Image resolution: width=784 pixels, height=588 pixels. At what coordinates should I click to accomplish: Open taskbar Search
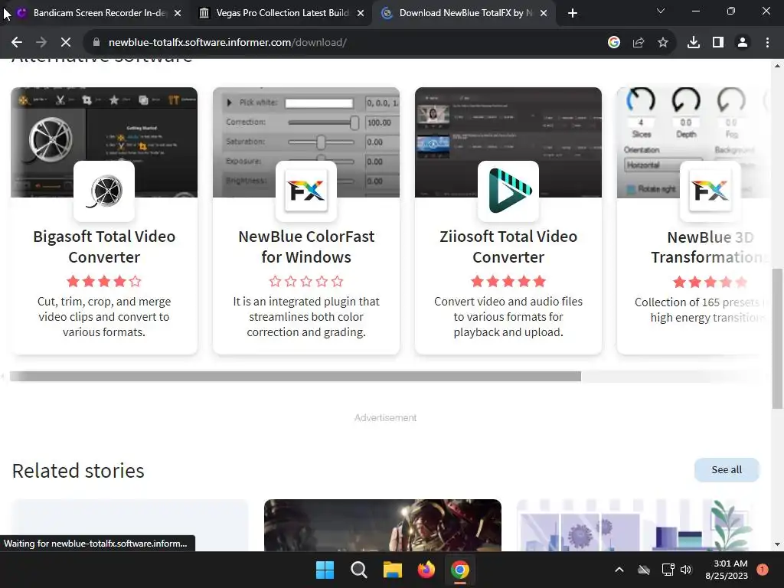click(358, 570)
